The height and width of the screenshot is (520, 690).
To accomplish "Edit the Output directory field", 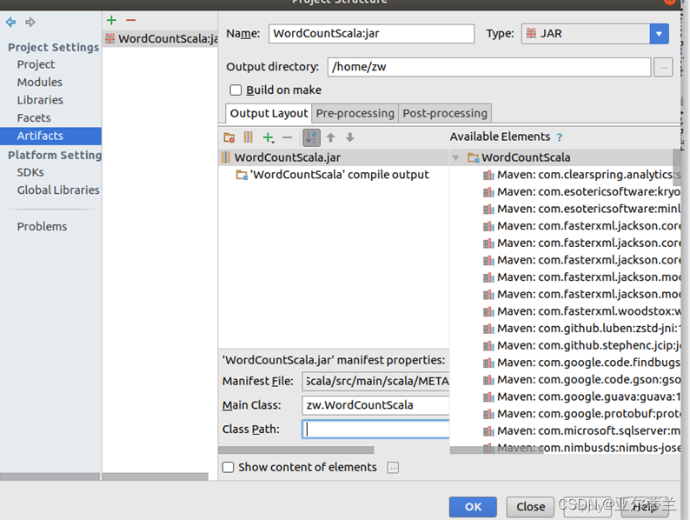I will pos(489,67).
